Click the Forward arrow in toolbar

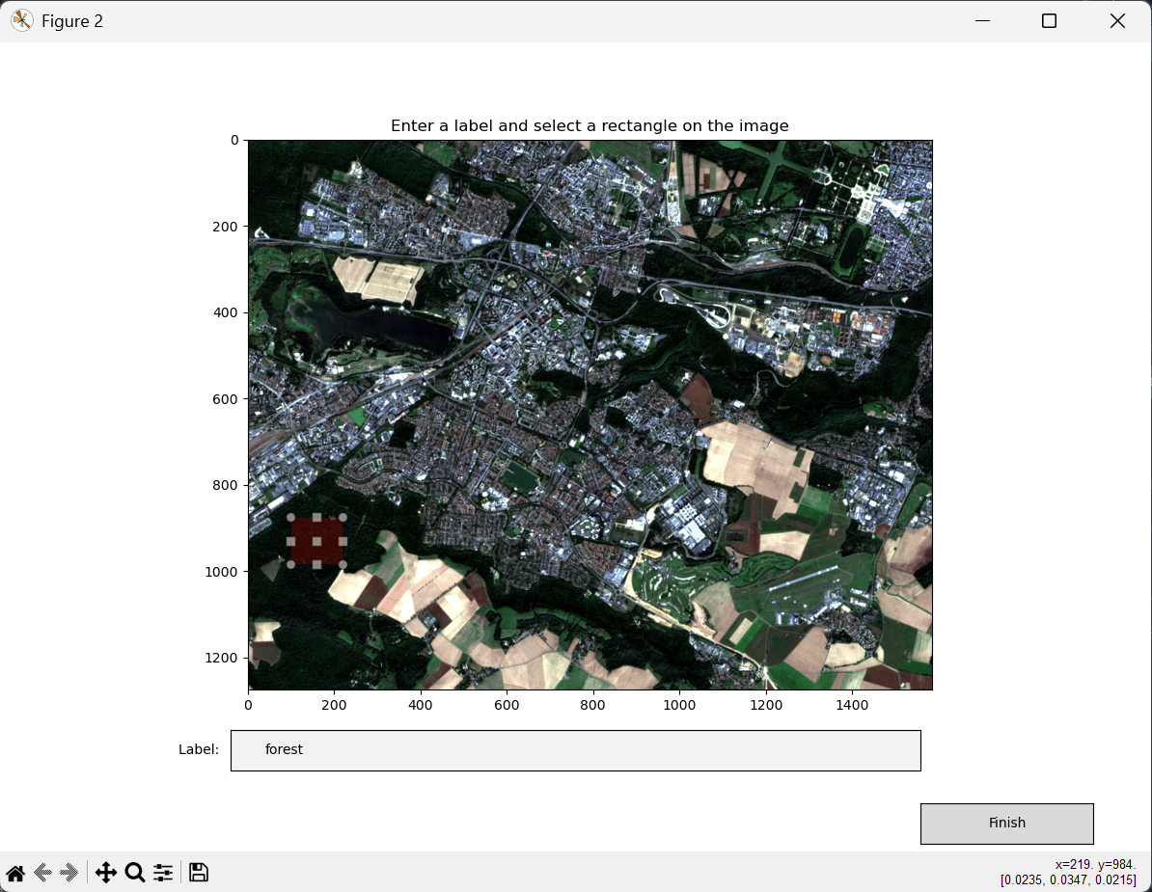click(69, 873)
